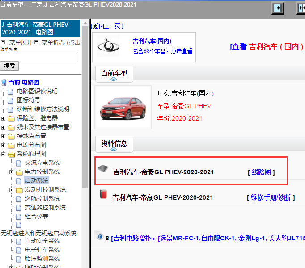
Task: Select highlighted 启动系统 tree item
Action: click(37, 181)
